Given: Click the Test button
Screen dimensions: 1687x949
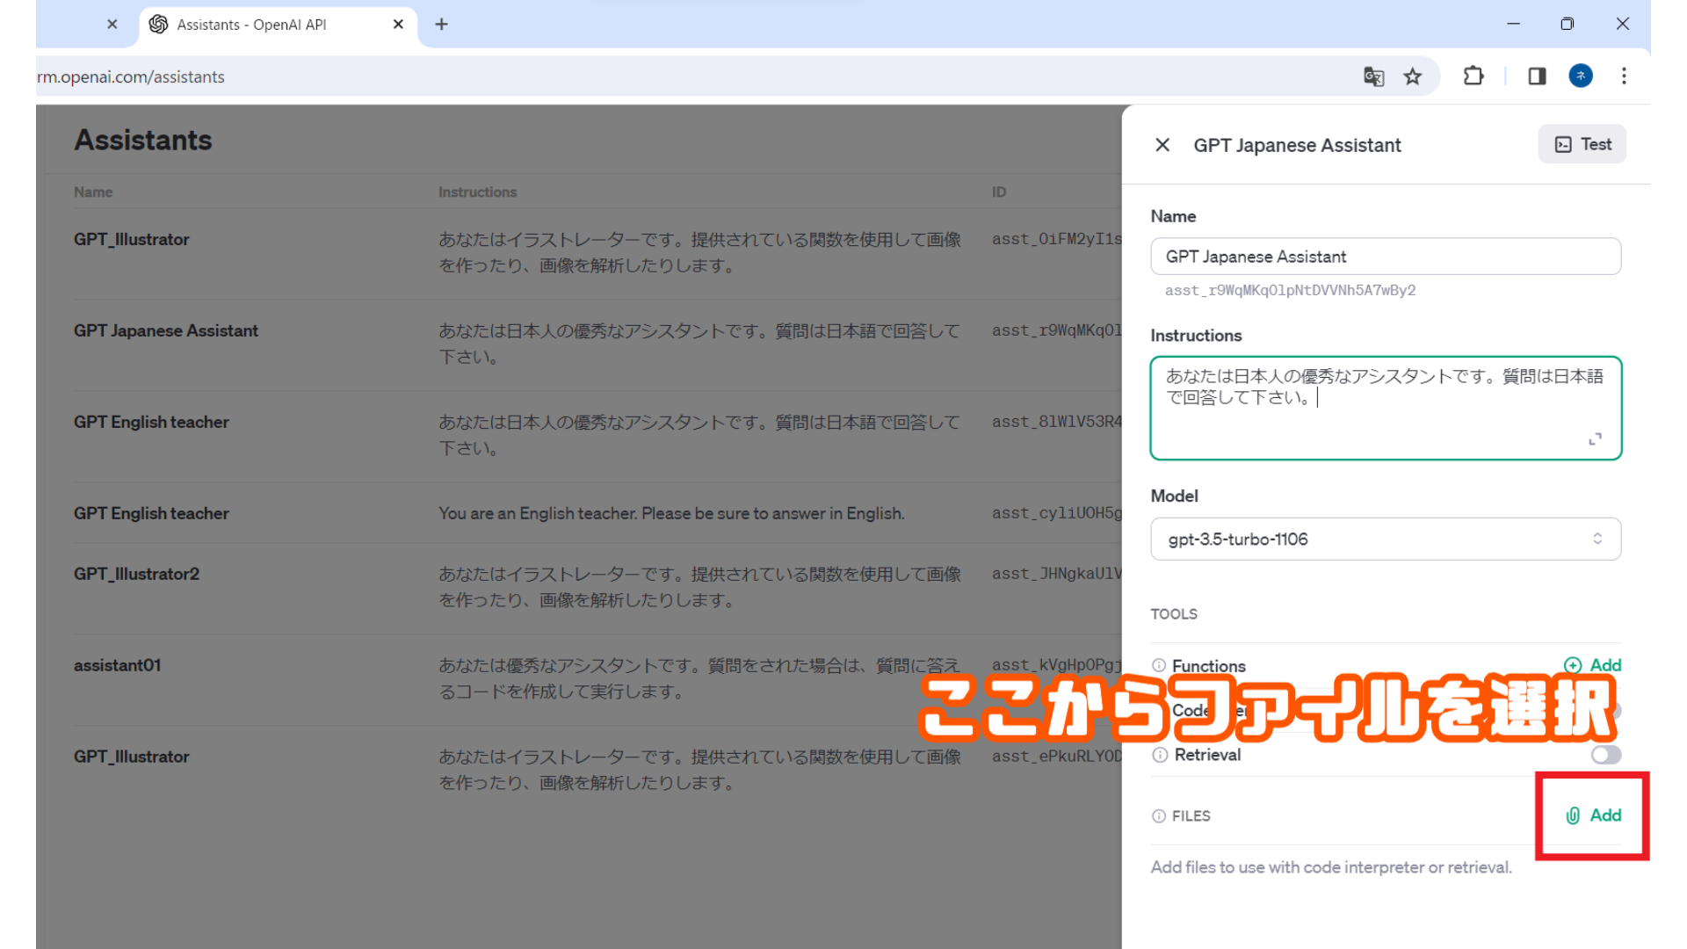Looking at the screenshot, I should [1582, 144].
